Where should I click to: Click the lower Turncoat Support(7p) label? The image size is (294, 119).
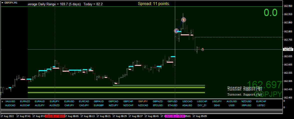coord(244,94)
